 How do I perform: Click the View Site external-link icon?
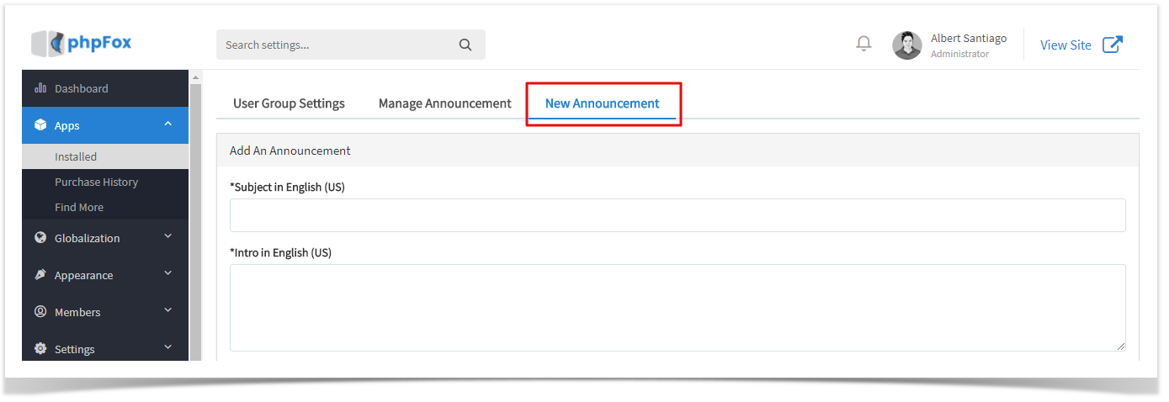click(1113, 45)
